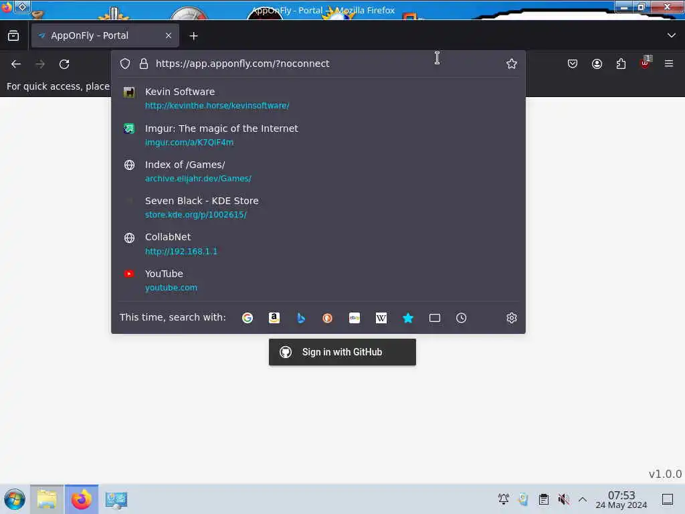Click the tracking protection shield icon
685x514 pixels.
click(x=125, y=64)
